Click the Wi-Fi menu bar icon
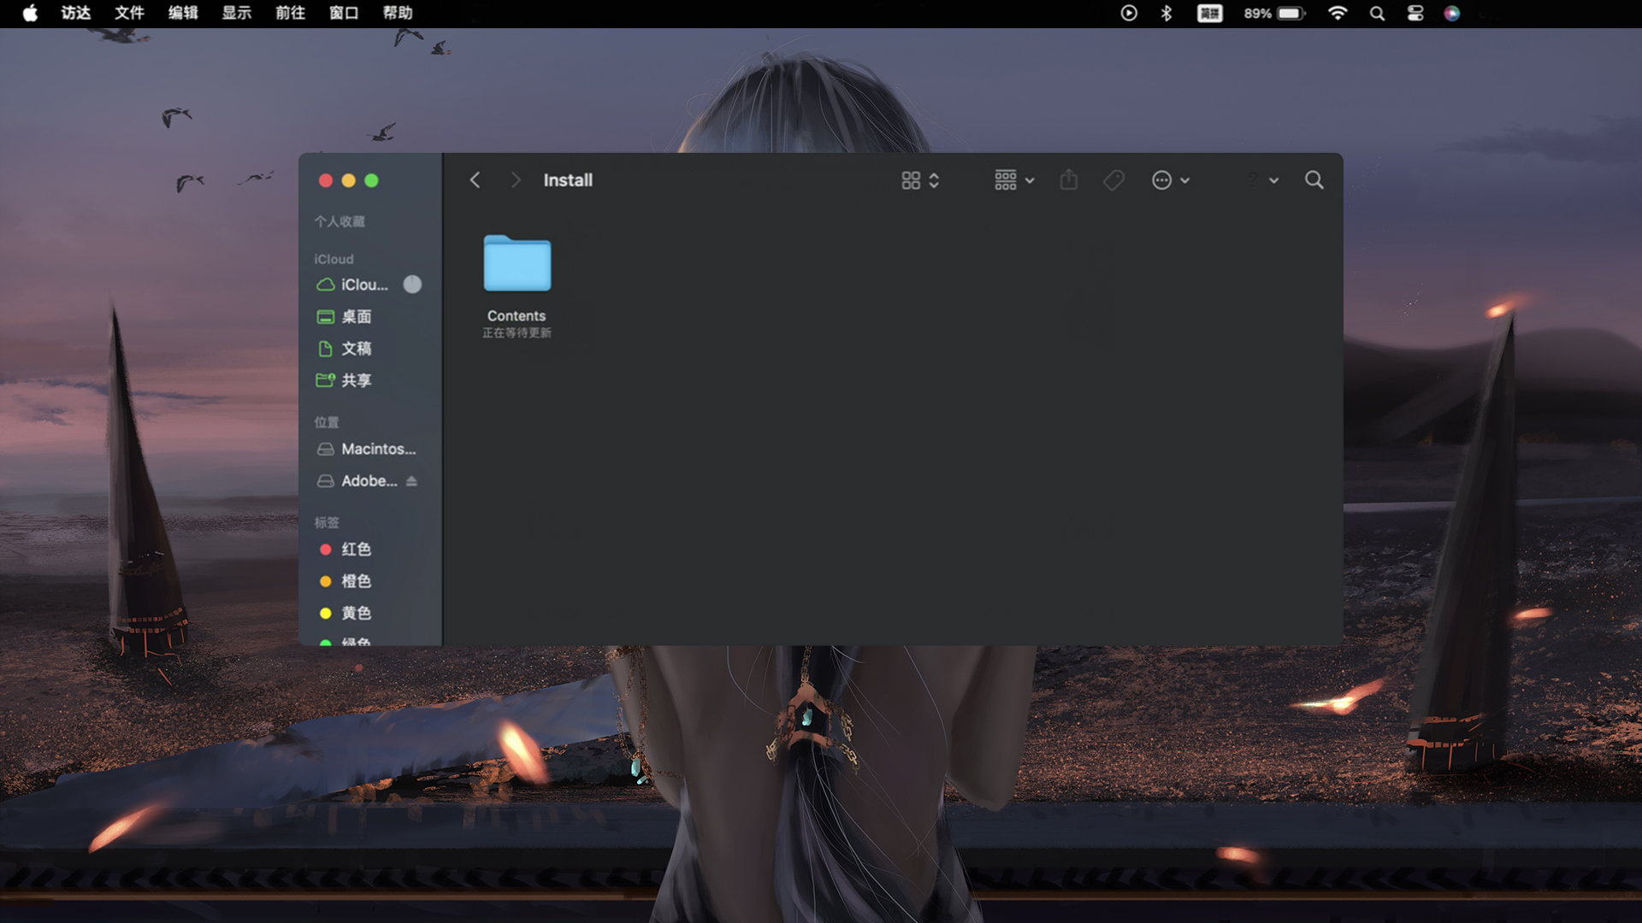 [1338, 13]
